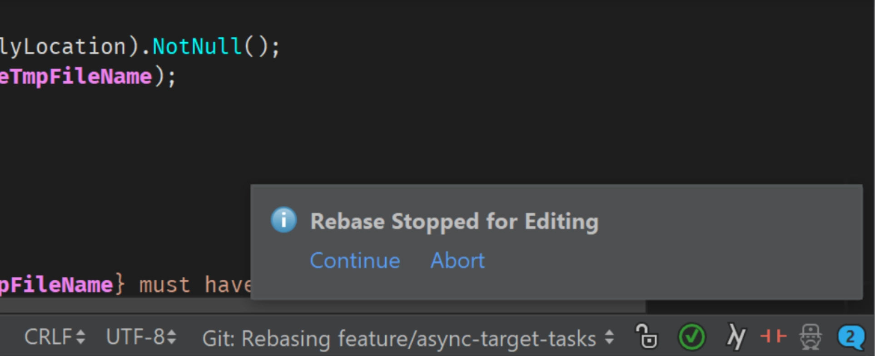The image size is (875, 356).
Task: Click the lambda icon in status bar
Action: (x=736, y=337)
